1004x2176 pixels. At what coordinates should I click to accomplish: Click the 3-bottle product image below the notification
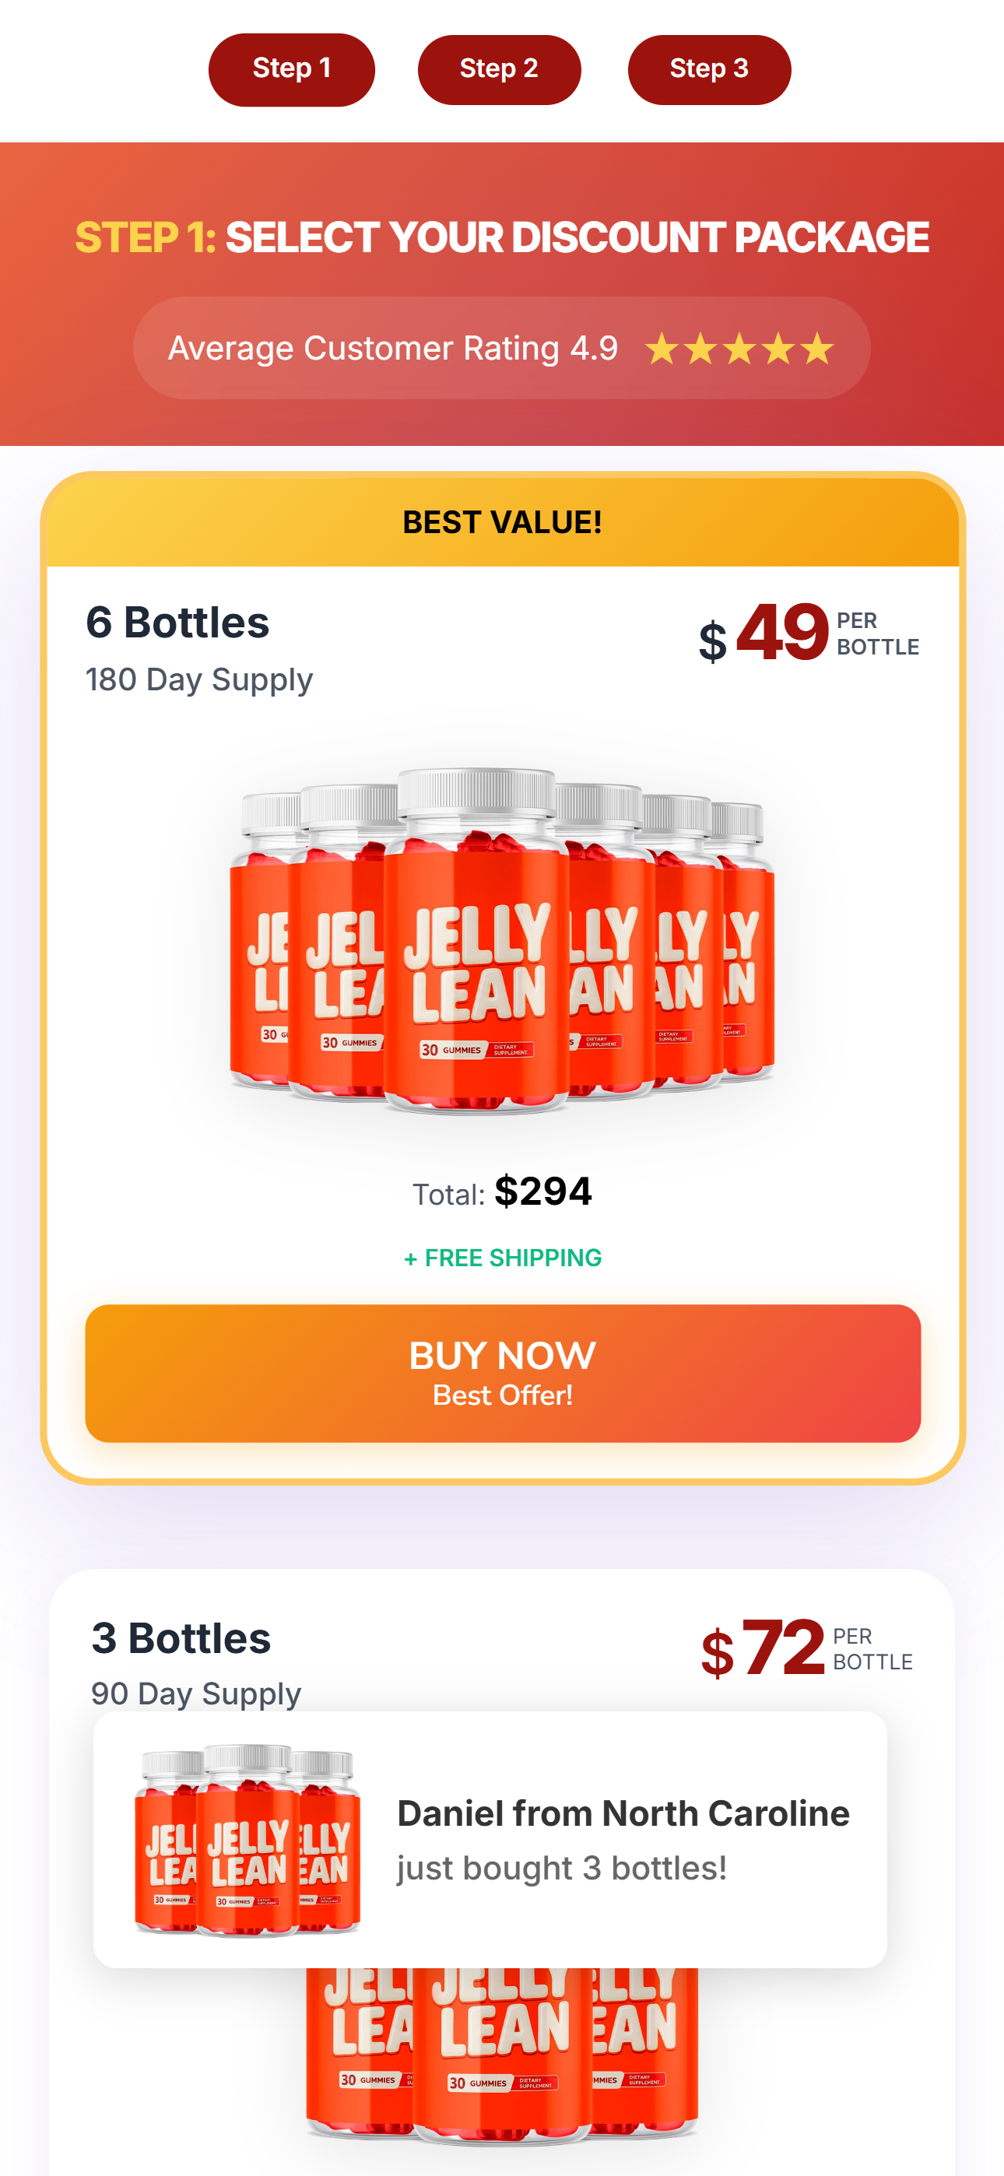[x=502, y=2053]
